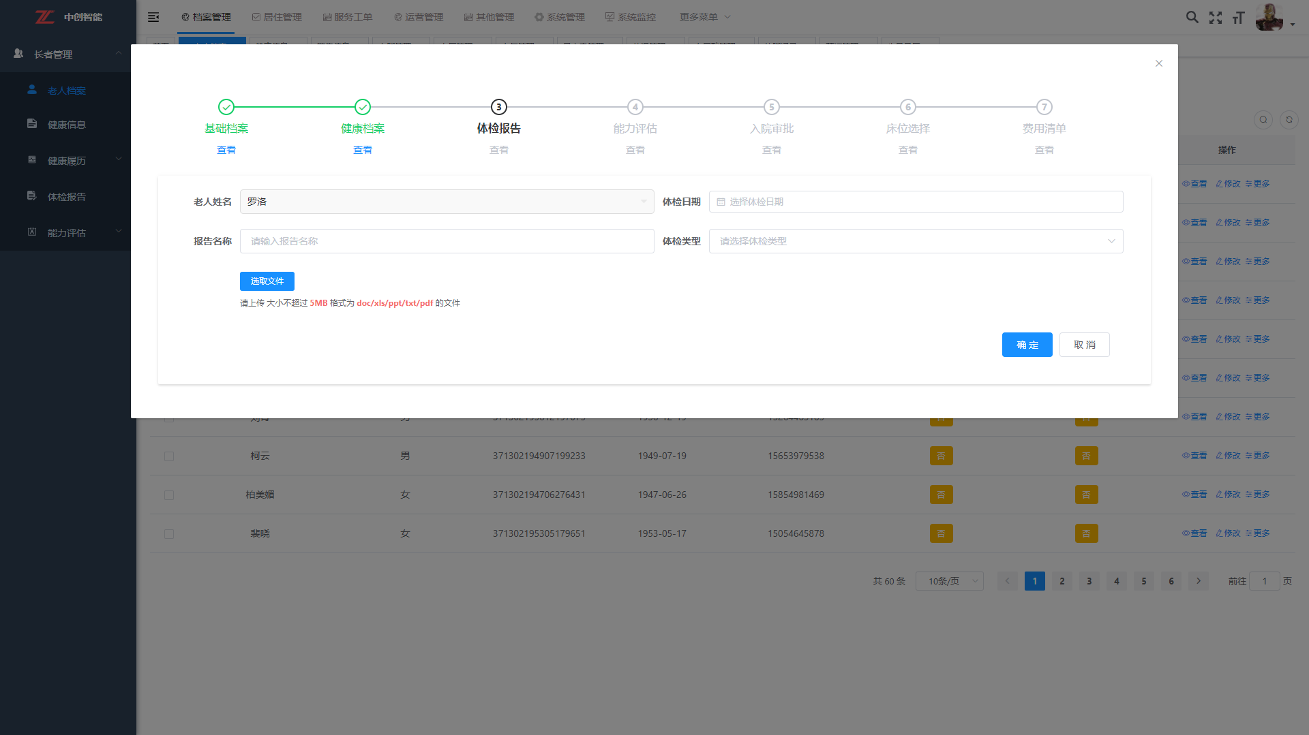Toggle fullscreen mode icon
The height and width of the screenshot is (735, 1309).
(x=1216, y=18)
